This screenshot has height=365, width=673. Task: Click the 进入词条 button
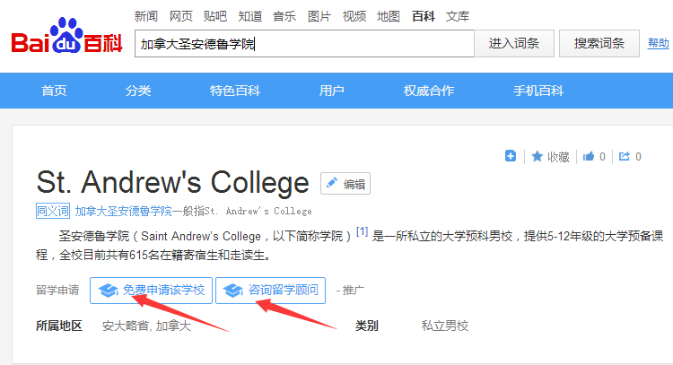click(514, 43)
